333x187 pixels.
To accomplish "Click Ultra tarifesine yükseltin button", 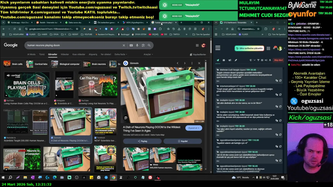I will tap(249, 48).
